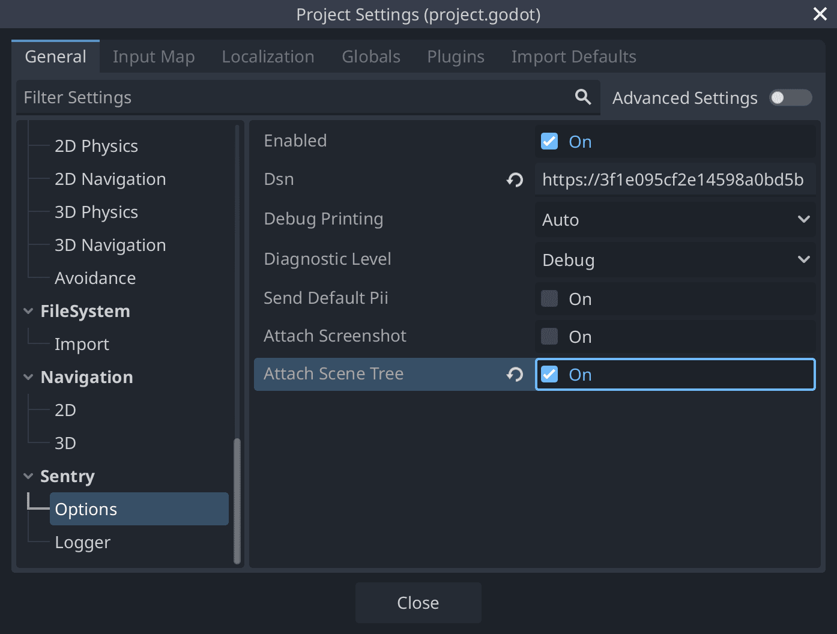Enable Send Default Pii

click(549, 298)
